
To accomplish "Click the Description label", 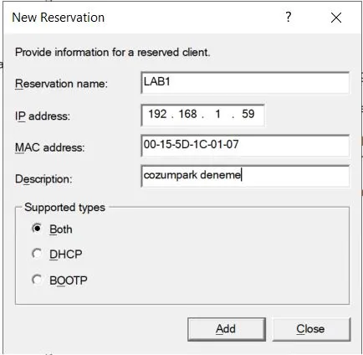I will (43, 179).
